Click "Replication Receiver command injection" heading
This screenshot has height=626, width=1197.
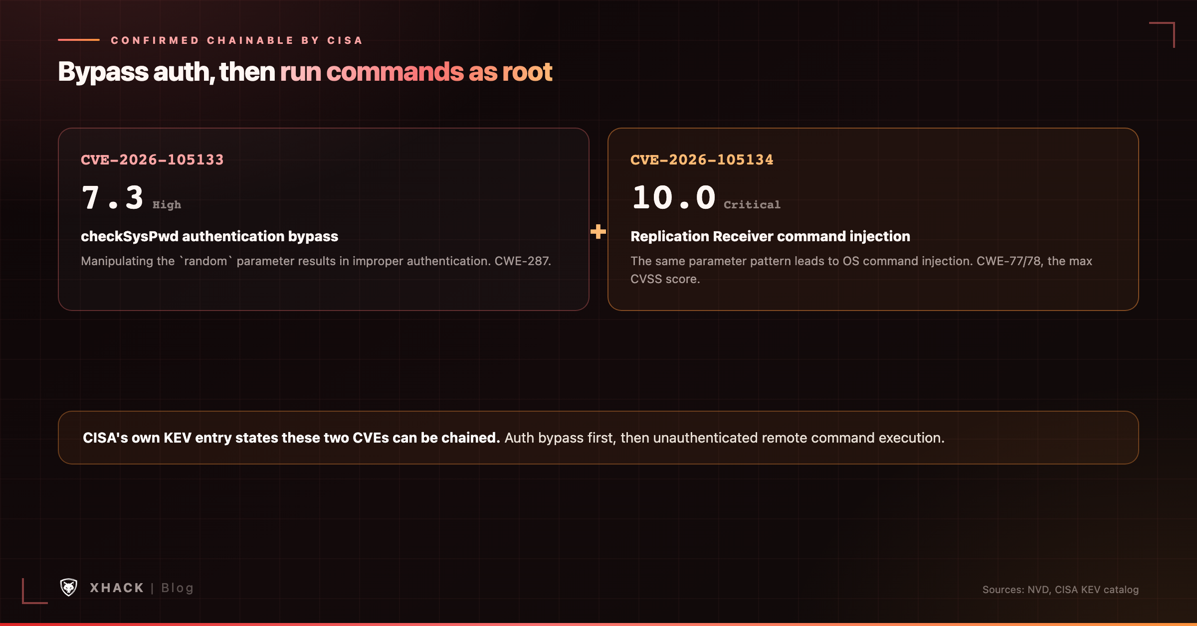tap(770, 236)
